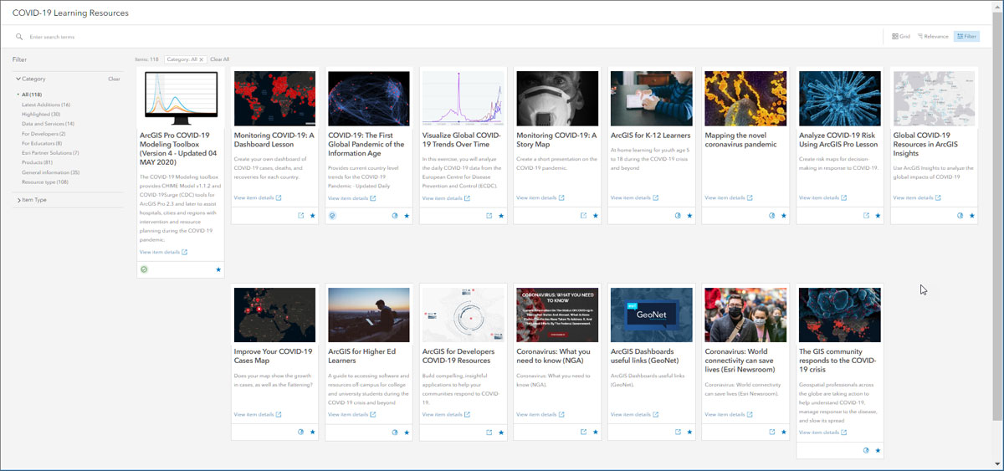Star the Global COVID-19 Resources in ArcGIS Insights card
This screenshot has width=1004, height=471.
click(972, 215)
